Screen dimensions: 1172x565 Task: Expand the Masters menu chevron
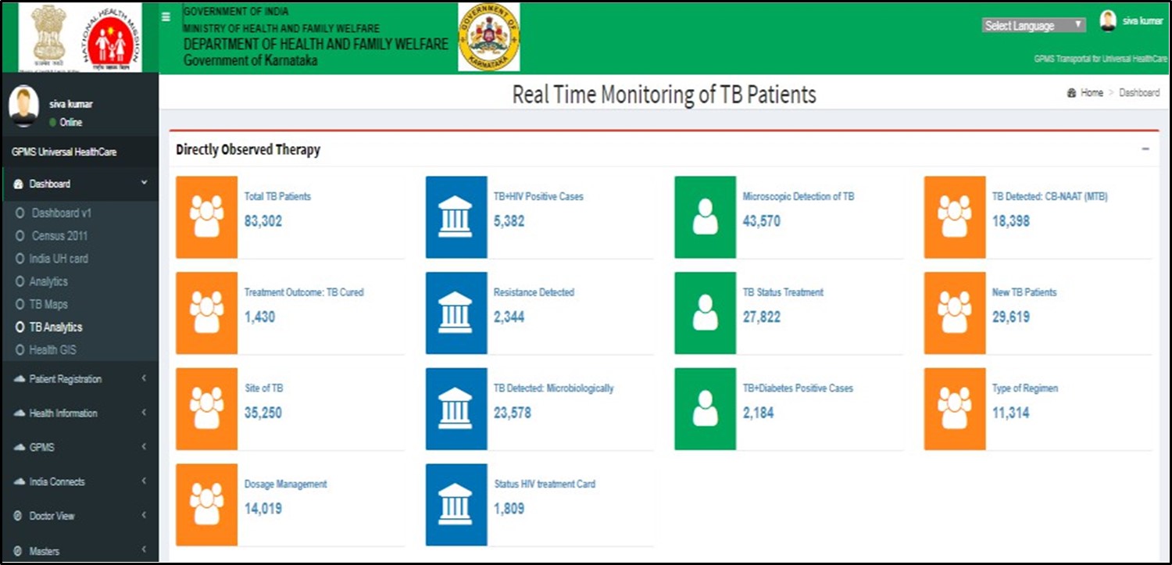144,551
